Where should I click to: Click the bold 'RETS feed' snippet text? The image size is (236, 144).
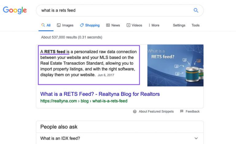(55, 52)
